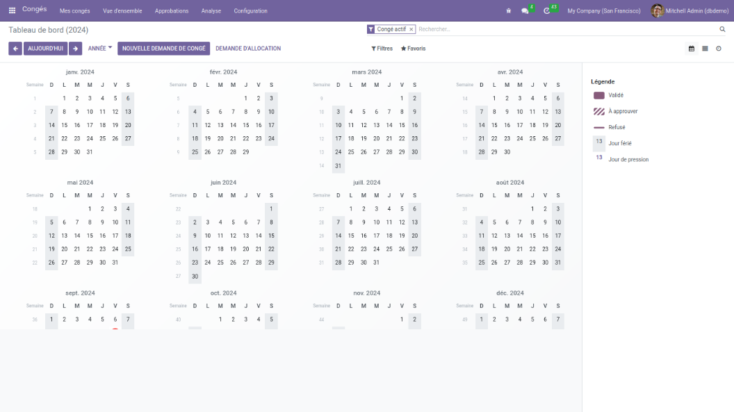Click Nouvelle demande de congé button
The image size is (734, 412).
point(164,49)
